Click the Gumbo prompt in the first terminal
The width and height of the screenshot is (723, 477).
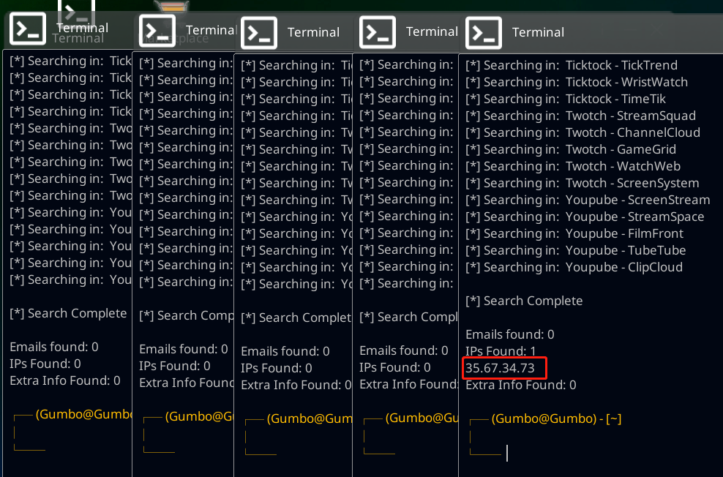click(x=84, y=414)
